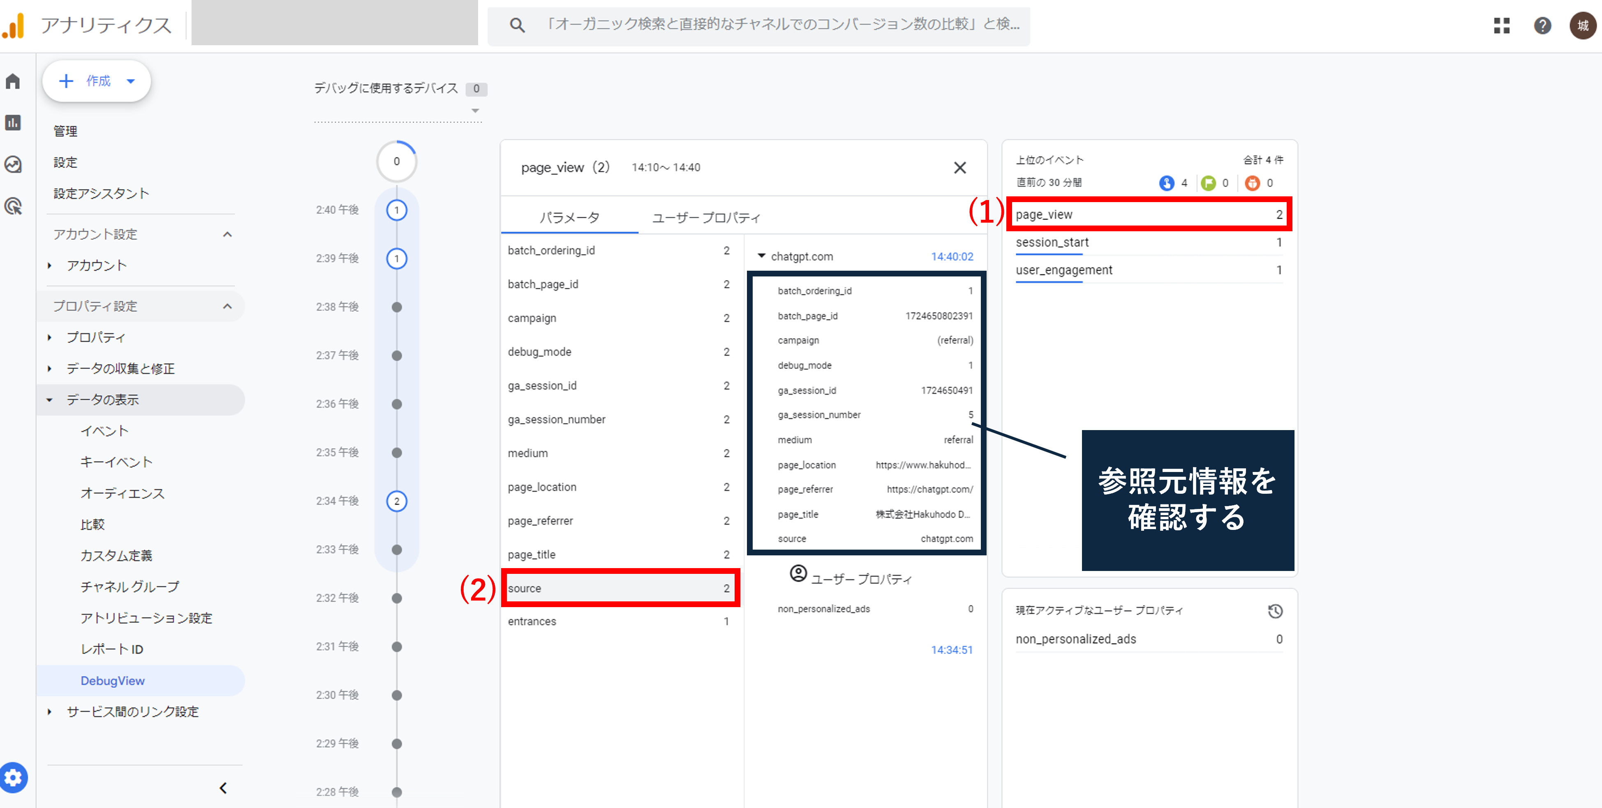Click the history icon in user properties

point(1276,611)
